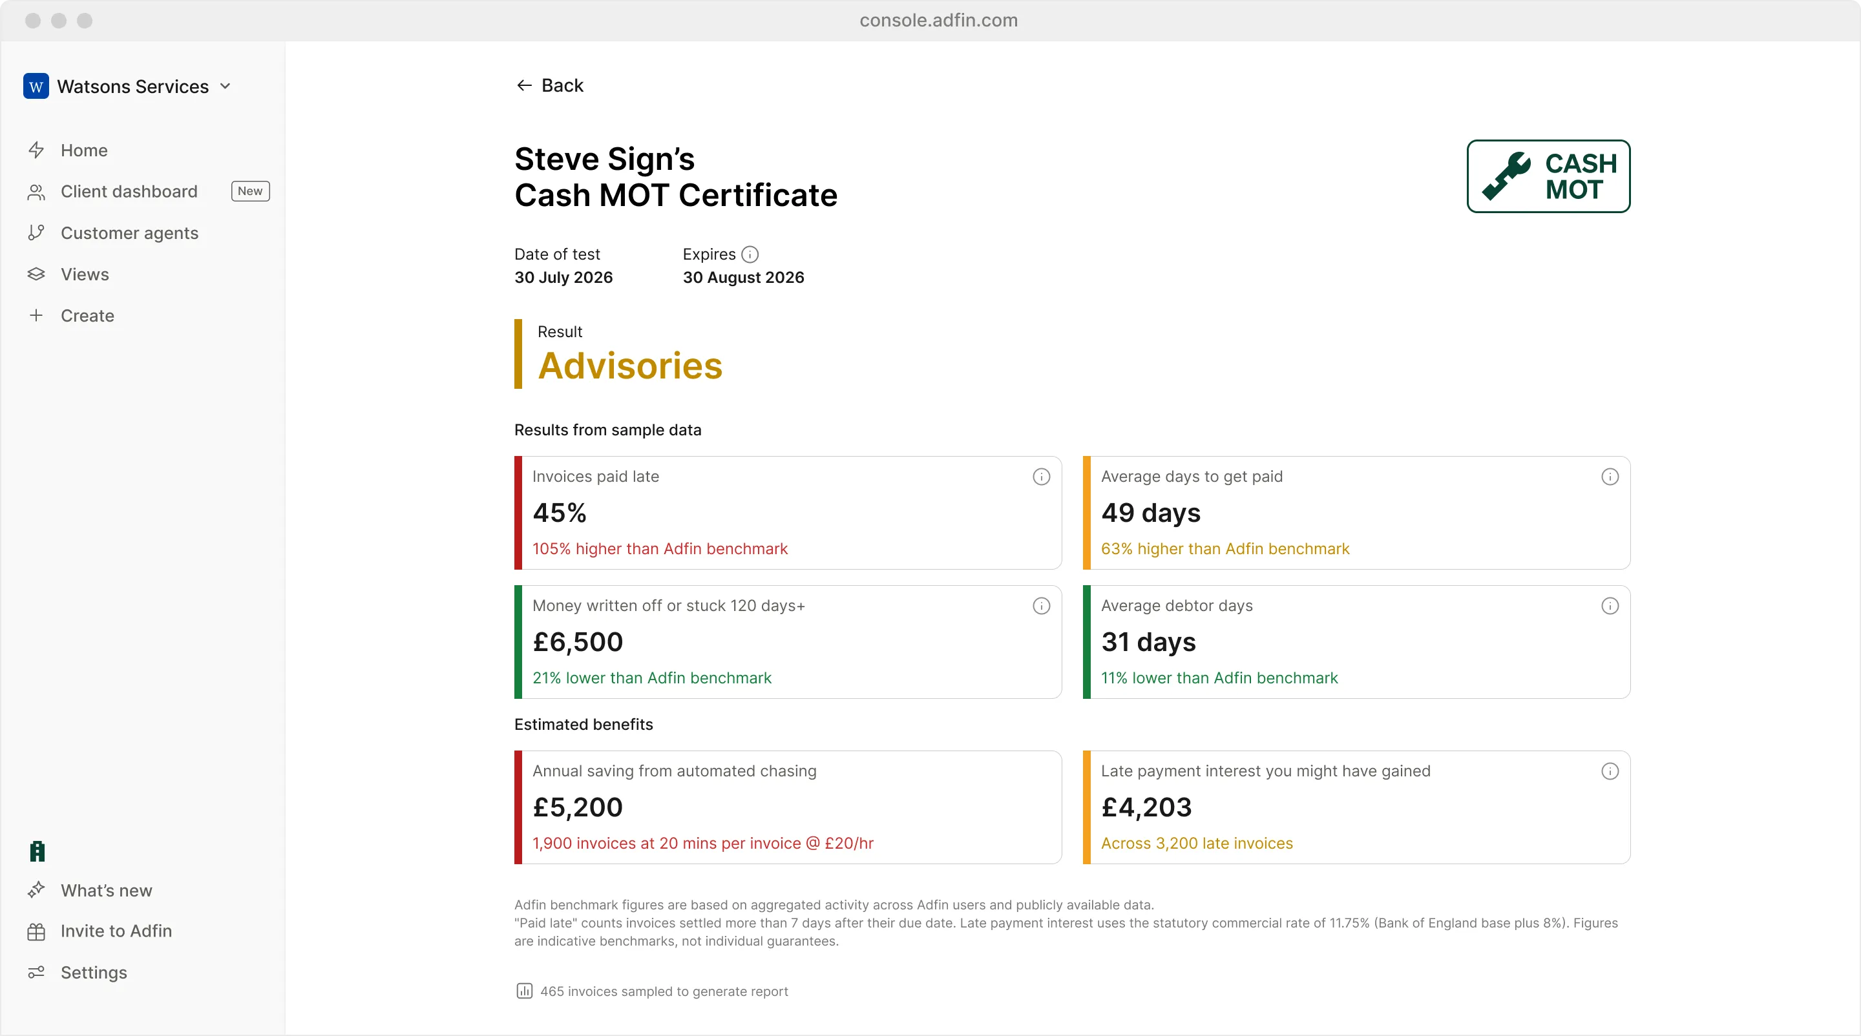This screenshot has width=1861, height=1036.
Task: Open Views in the sidebar
Action: [85, 275]
